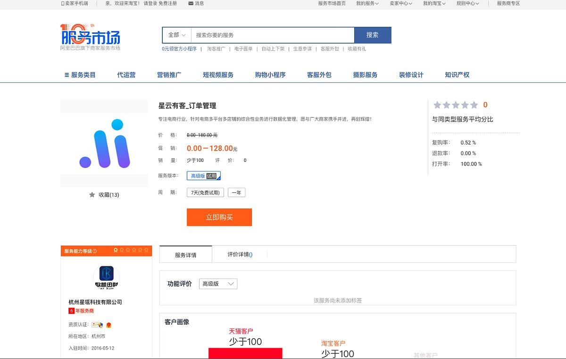Click the 6年服务商 badge
The width and height of the screenshot is (566, 359).
(81, 311)
